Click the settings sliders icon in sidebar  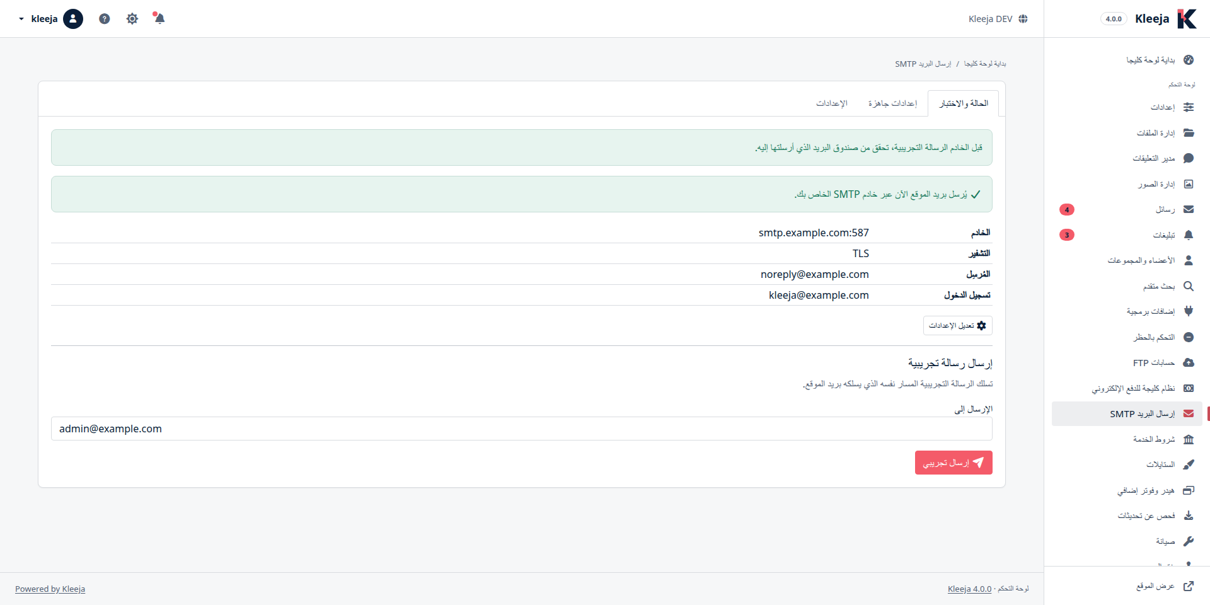[x=1189, y=107]
